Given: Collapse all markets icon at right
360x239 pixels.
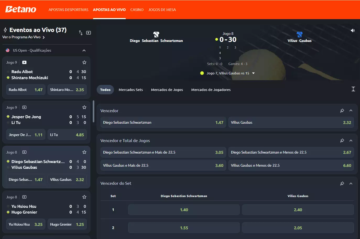Looking at the screenshot, I should tap(353, 89).
